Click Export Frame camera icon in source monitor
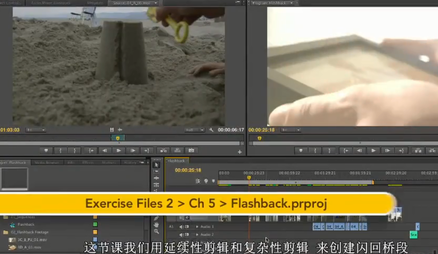Image resolution: width=438 pixels, height=254 pixels. click(191, 151)
